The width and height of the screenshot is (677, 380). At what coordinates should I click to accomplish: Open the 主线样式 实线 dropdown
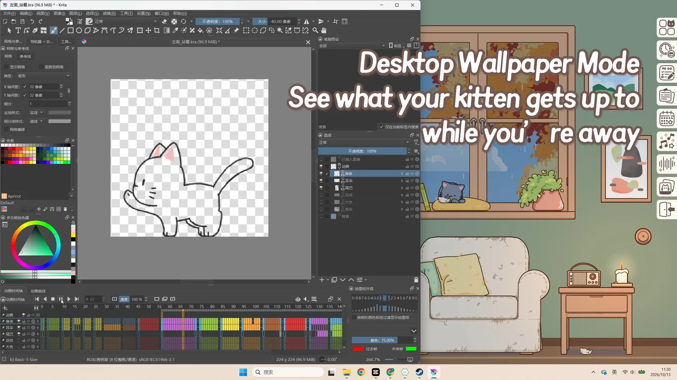[x=37, y=113]
